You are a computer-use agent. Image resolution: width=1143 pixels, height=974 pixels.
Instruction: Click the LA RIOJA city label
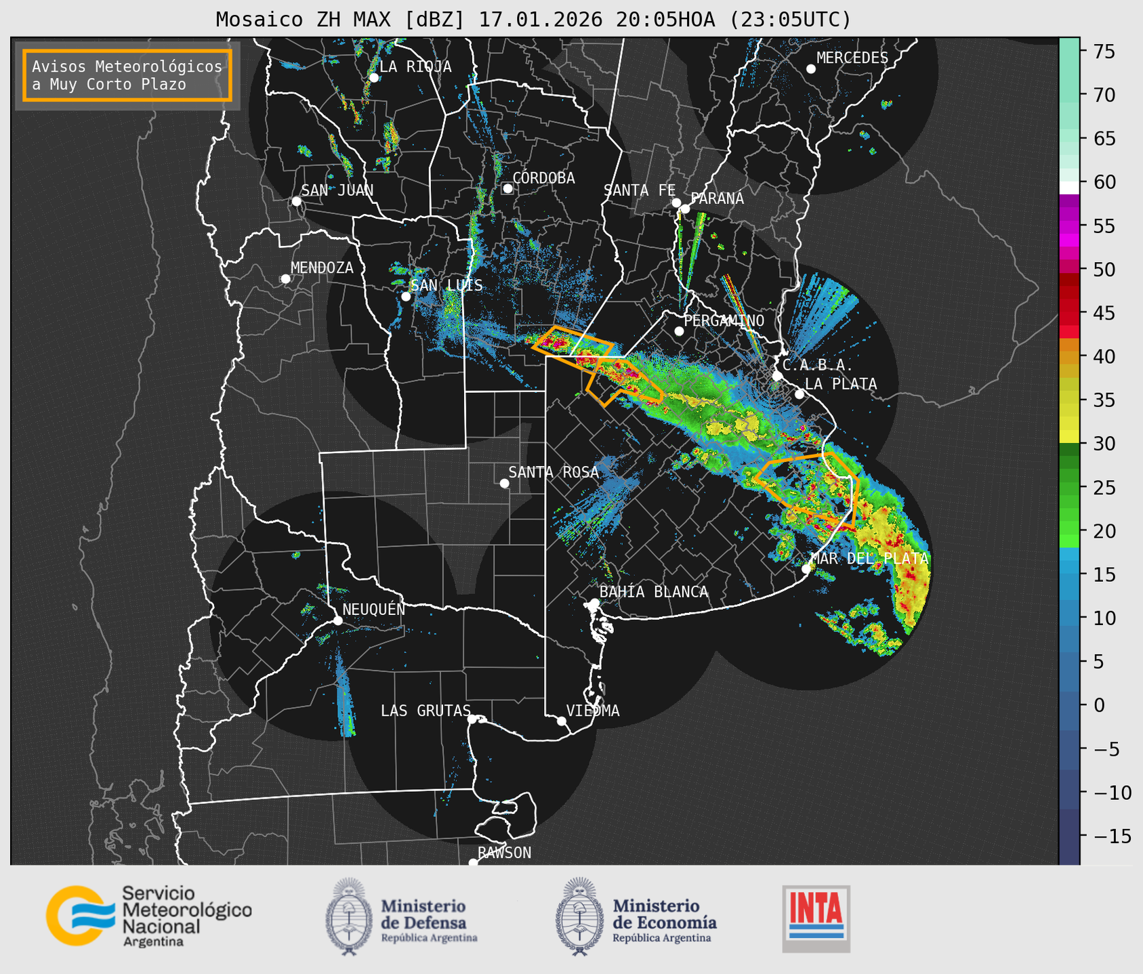click(415, 67)
